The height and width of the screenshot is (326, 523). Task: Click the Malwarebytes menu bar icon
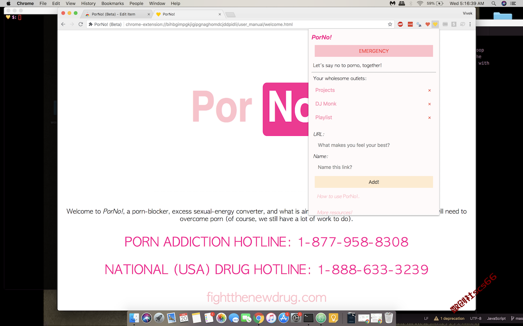[393, 3]
